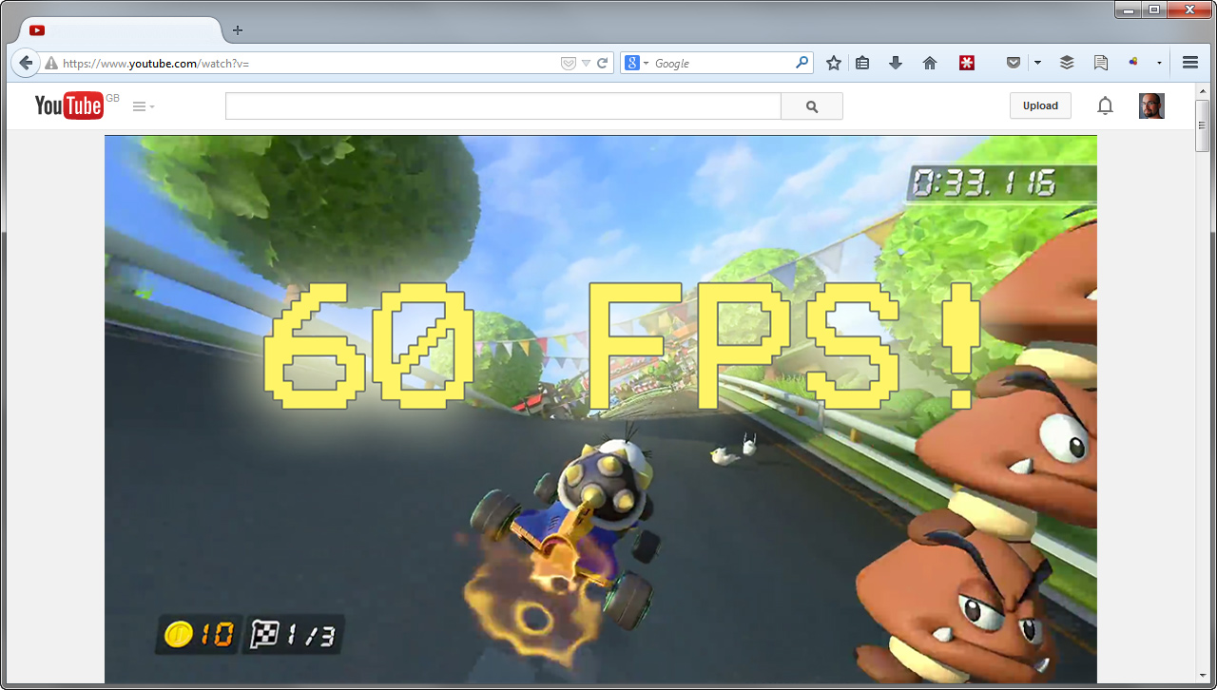The height and width of the screenshot is (690, 1217).
Task: Open the Downloads panel arrow
Action: tap(895, 63)
